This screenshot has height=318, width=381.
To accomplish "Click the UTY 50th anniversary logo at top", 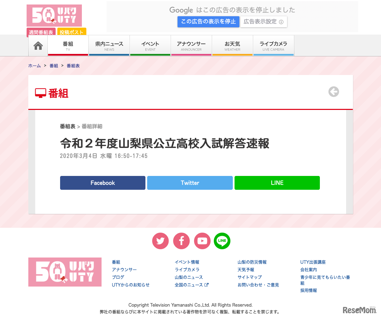I will (54, 16).
